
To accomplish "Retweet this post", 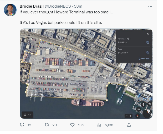I will click(x=47, y=125).
